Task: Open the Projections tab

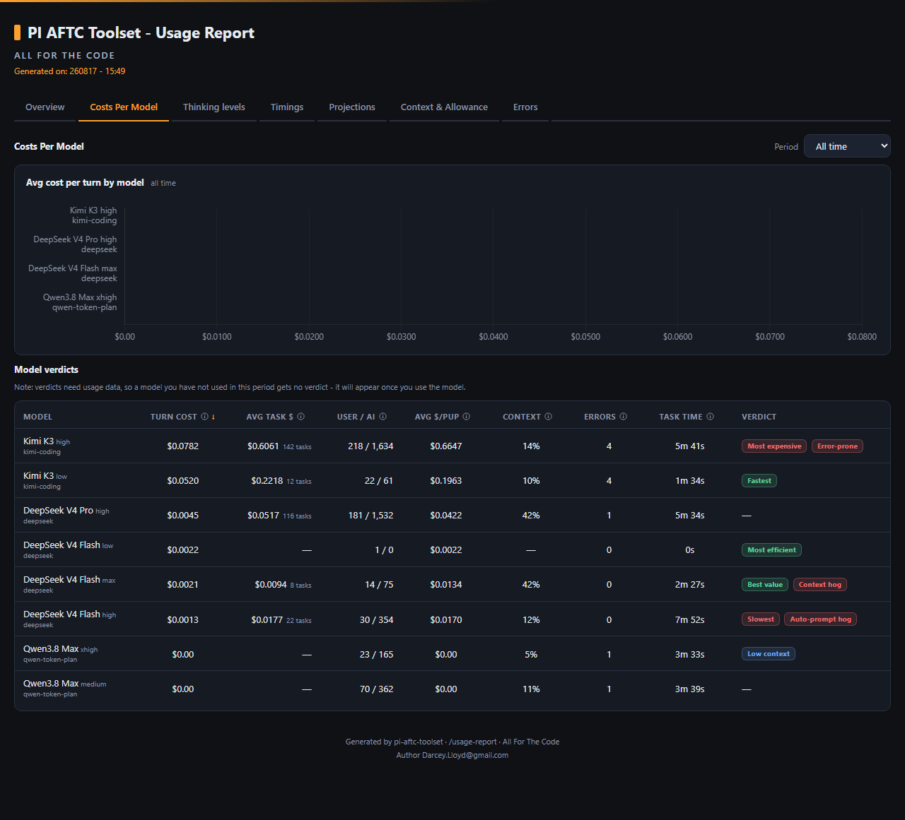Action: [352, 107]
